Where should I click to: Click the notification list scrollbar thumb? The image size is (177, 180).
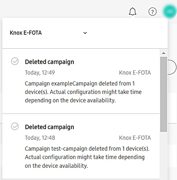(x=163, y=94)
